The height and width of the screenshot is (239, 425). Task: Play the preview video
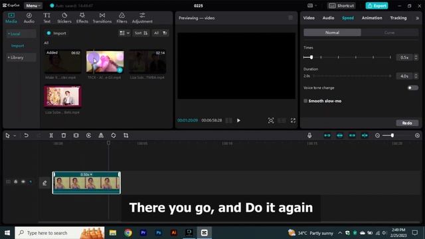pos(238,120)
